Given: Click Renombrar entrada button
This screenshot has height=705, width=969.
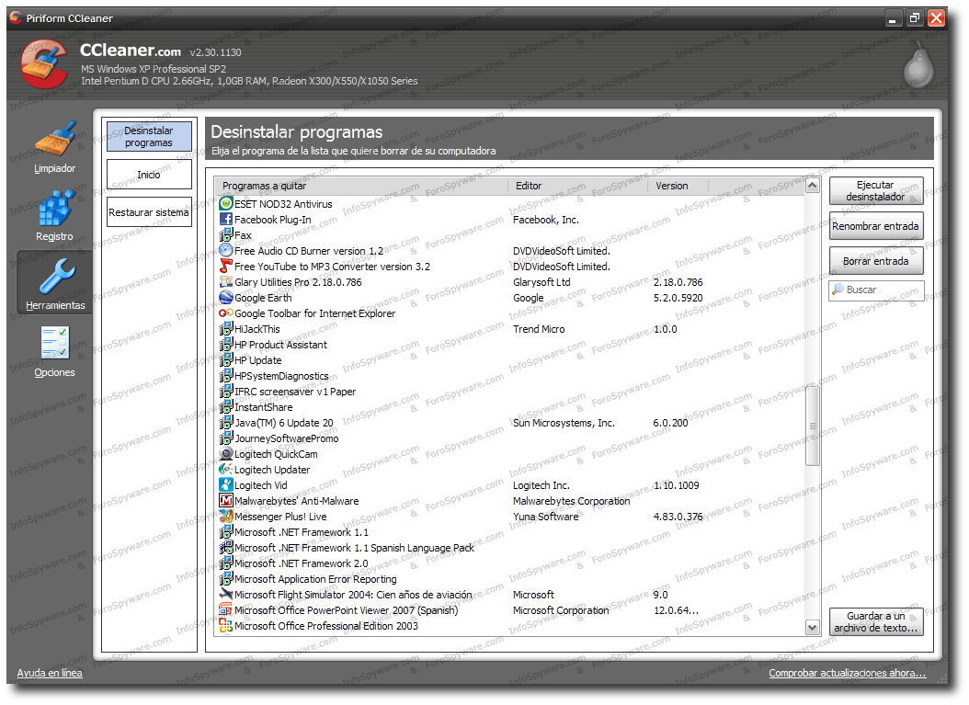Looking at the screenshot, I should click(x=875, y=226).
